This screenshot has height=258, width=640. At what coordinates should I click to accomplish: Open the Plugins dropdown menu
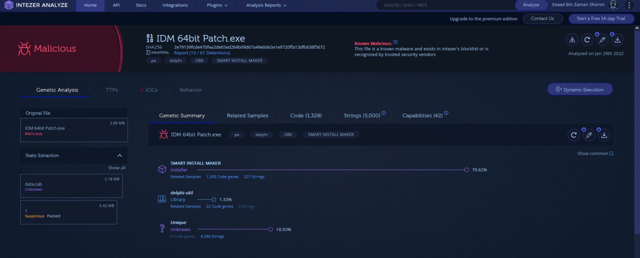[x=217, y=5]
